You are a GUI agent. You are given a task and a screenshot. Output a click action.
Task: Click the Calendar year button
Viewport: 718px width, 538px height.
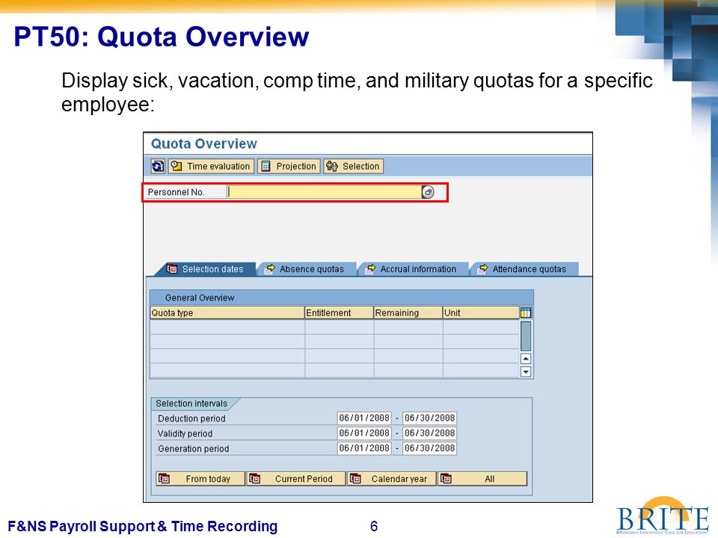pos(391,479)
